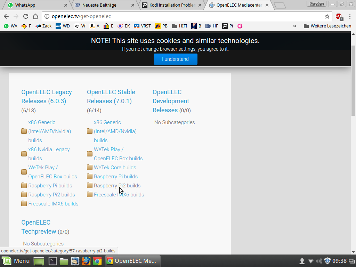Open the Amazon bookmark
Image resolution: width=356 pixels, height=267 pixels.
coord(94,26)
